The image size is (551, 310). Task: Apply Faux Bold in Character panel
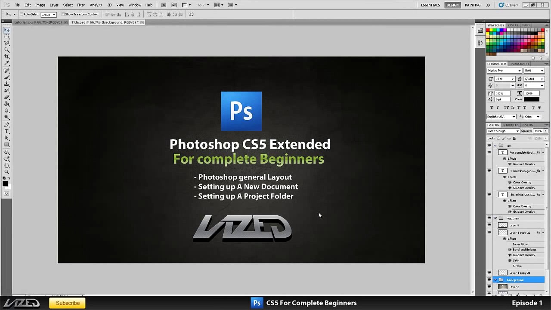pos(492,108)
